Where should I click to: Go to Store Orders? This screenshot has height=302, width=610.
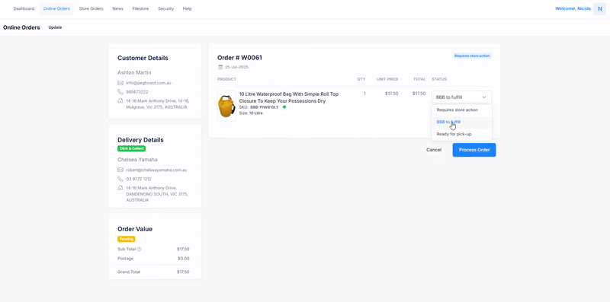pos(91,8)
